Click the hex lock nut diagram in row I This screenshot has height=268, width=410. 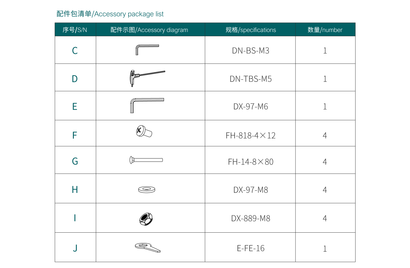(x=146, y=219)
